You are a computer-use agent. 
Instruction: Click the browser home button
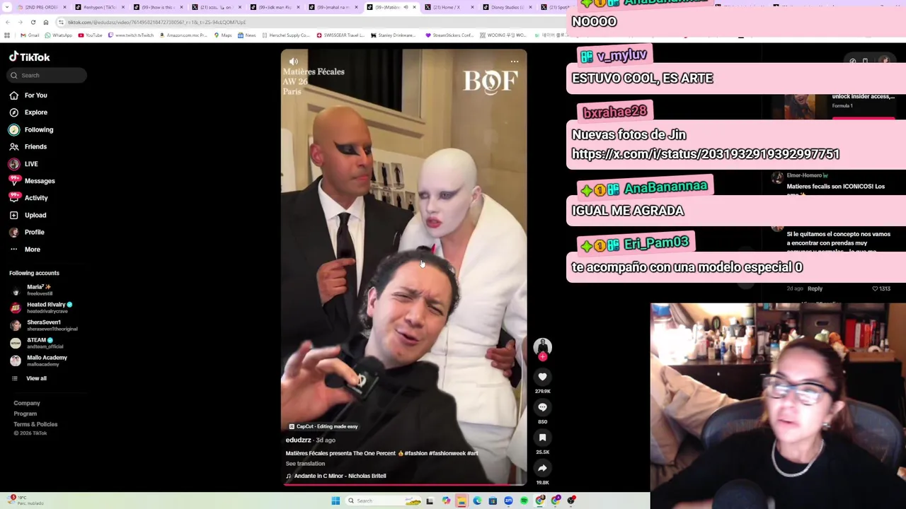pos(46,22)
